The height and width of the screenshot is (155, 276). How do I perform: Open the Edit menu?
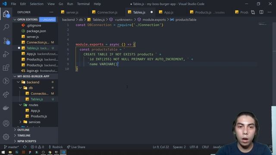23,4
